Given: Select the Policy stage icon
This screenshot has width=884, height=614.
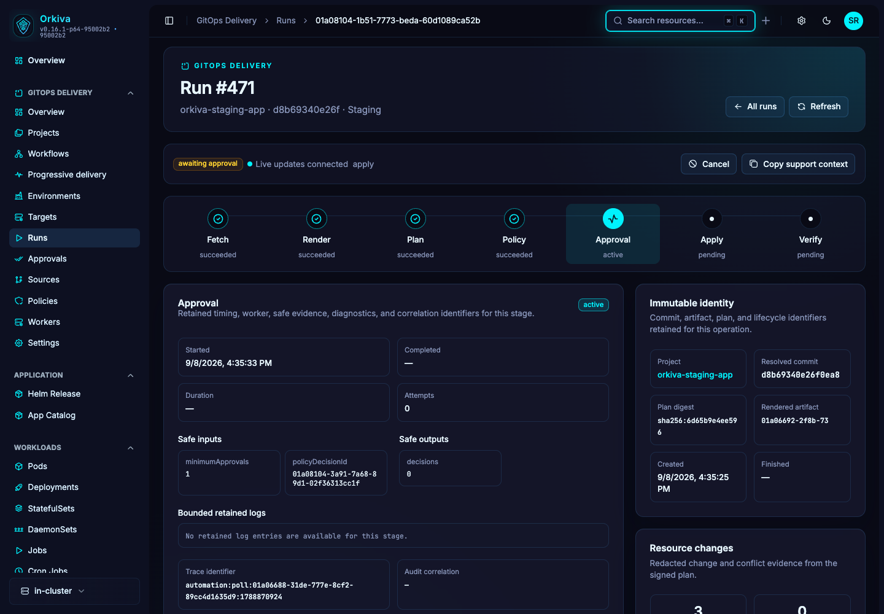Looking at the screenshot, I should (x=514, y=219).
